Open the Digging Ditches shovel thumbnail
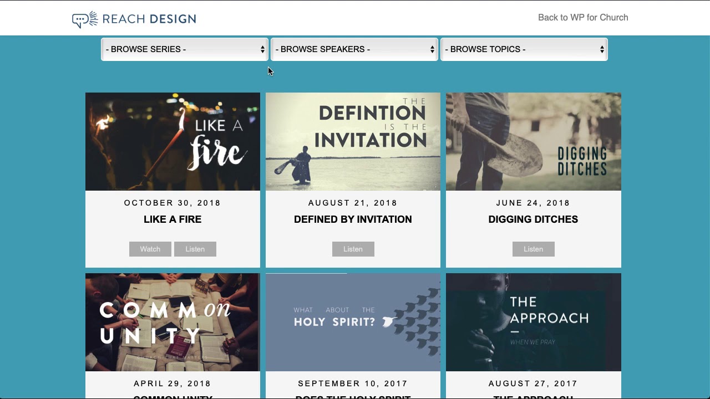The width and height of the screenshot is (710, 399). click(x=534, y=141)
